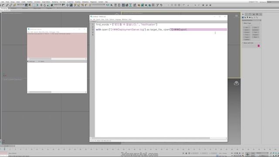Image resolution: width=279 pixels, height=157 pixels.
Task: Click the Mirror tool icon
Action: tap(108, 5)
